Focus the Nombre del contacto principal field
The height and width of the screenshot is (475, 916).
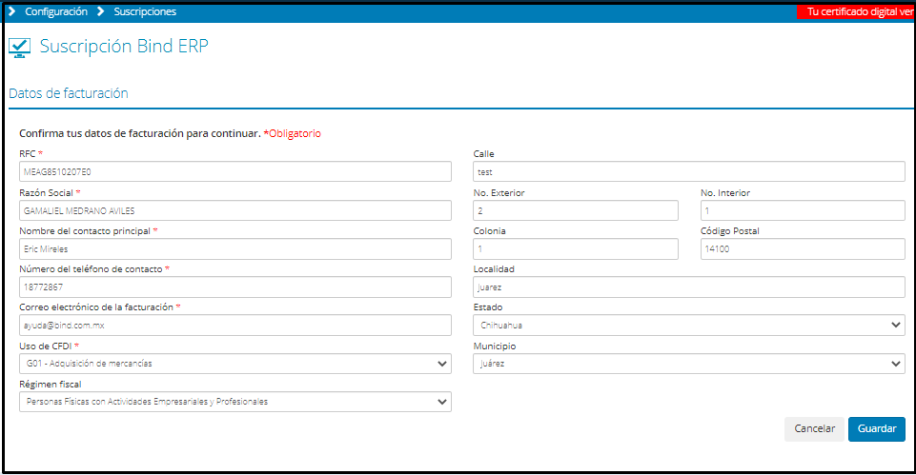pos(235,249)
